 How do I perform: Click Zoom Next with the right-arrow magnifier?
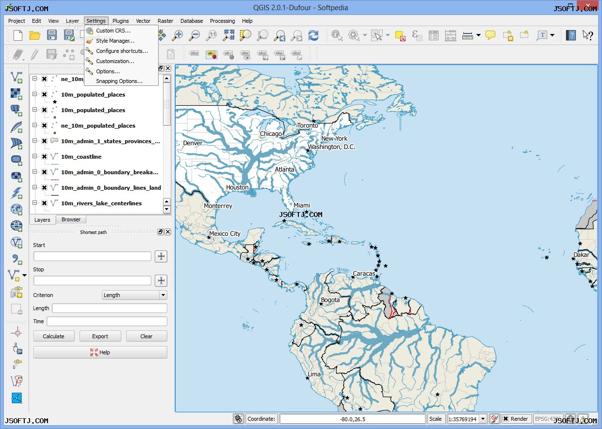[296, 35]
